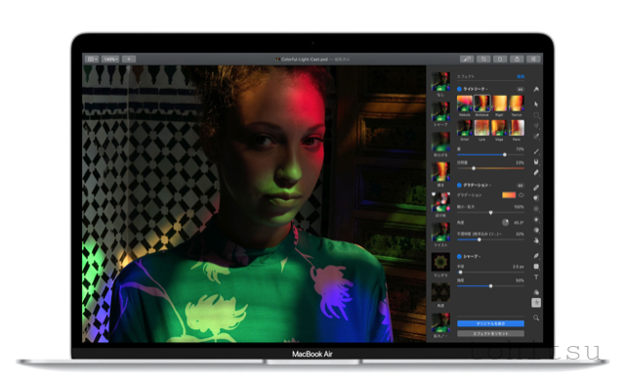This screenshot has height=384, width=625.
Task: Select the Pen tool
Action: click(536, 256)
